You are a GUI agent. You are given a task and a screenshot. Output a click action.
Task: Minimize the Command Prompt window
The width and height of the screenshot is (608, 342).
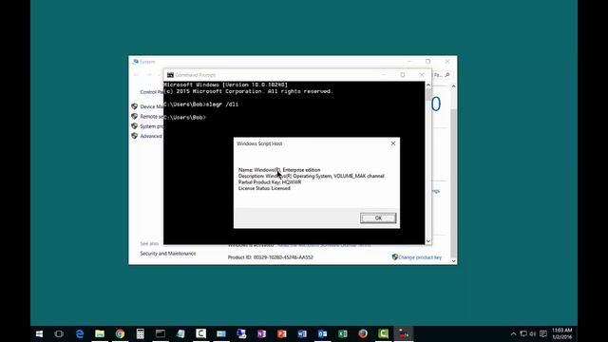[x=384, y=75]
